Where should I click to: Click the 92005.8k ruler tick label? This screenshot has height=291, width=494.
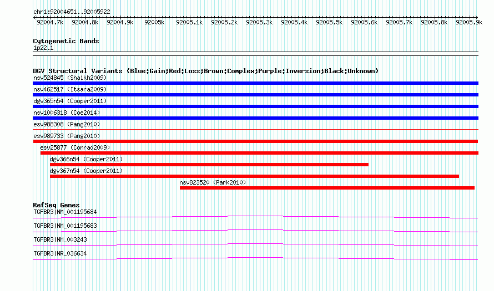tap(434, 22)
